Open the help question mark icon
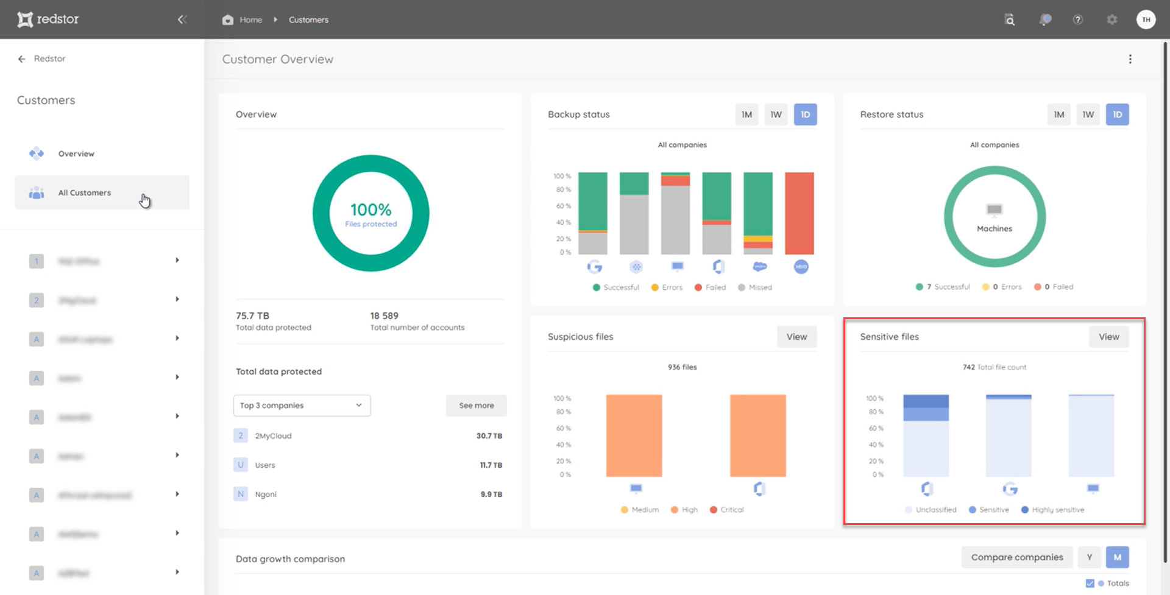Screen dimensions: 1170x595 pyautogui.click(x=1078, y=19)
